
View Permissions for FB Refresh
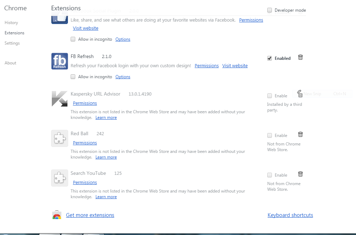(207, 66)
